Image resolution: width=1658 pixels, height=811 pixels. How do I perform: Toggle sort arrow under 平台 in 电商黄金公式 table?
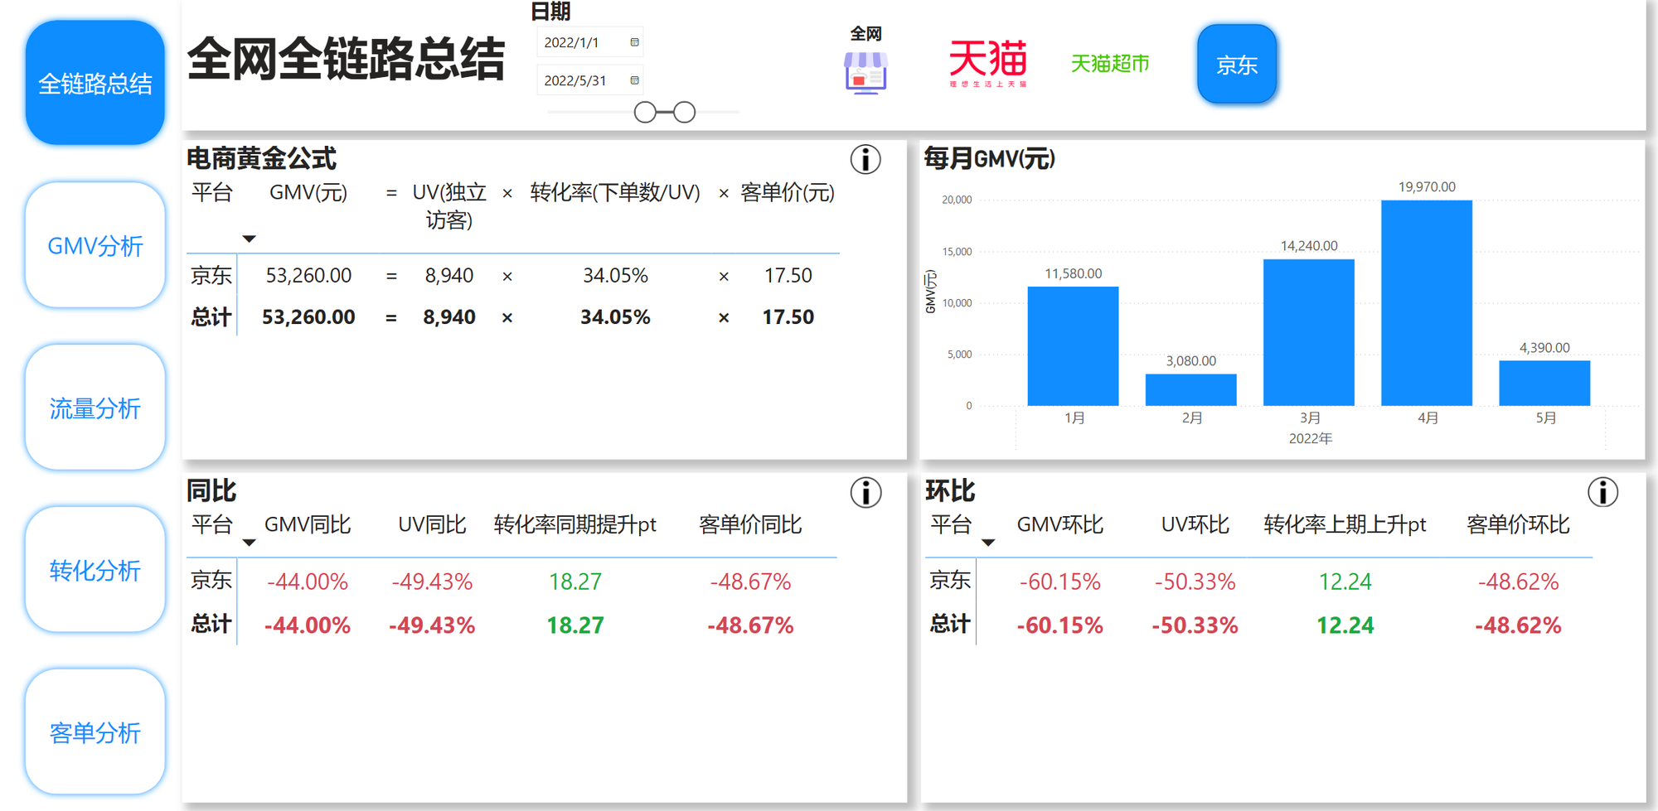coord(249,239)
